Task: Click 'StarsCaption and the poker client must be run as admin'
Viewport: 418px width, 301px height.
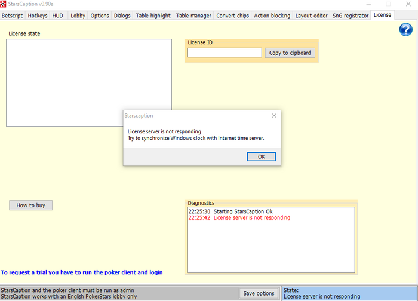Action: 67,290
